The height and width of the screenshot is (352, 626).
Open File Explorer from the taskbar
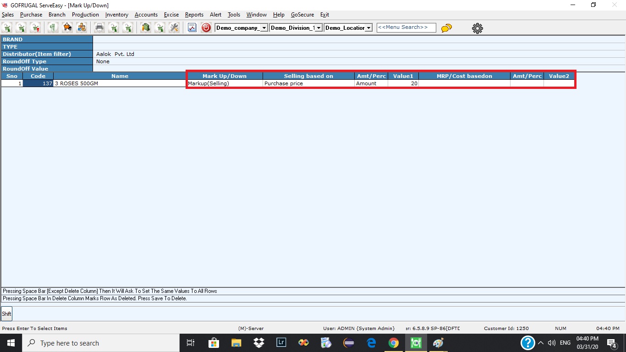pyautogui.click(x=236, y=343)
